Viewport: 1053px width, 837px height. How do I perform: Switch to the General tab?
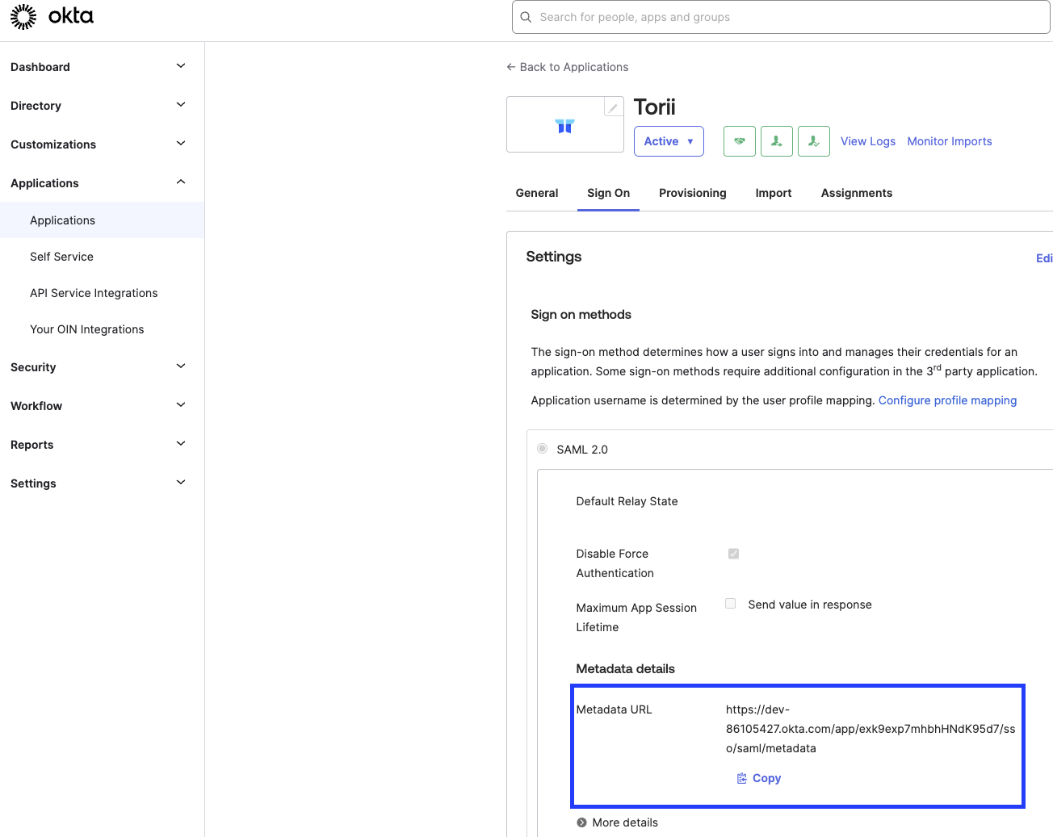(537, 193)
